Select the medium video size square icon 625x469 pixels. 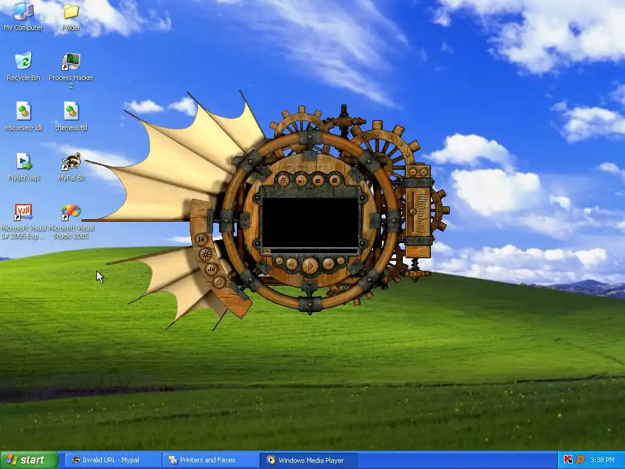317,180
